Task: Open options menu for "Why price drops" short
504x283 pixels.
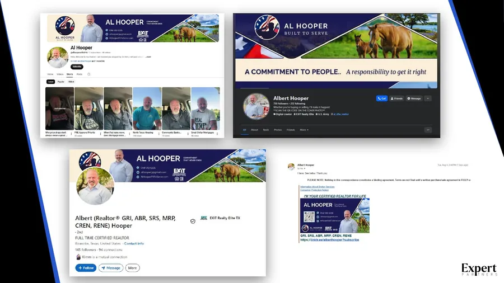Action: pyautogui.click(x=71, y=134)
